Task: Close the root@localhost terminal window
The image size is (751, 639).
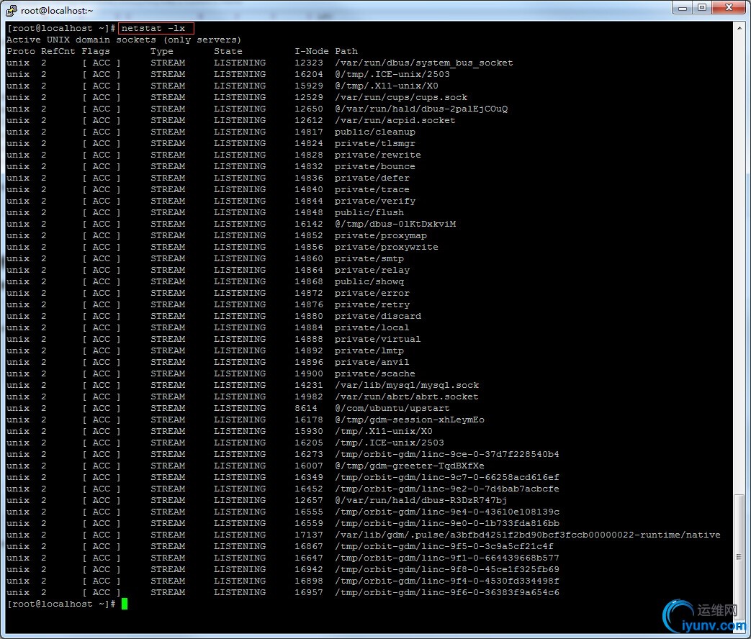Action: coord(729,8)
